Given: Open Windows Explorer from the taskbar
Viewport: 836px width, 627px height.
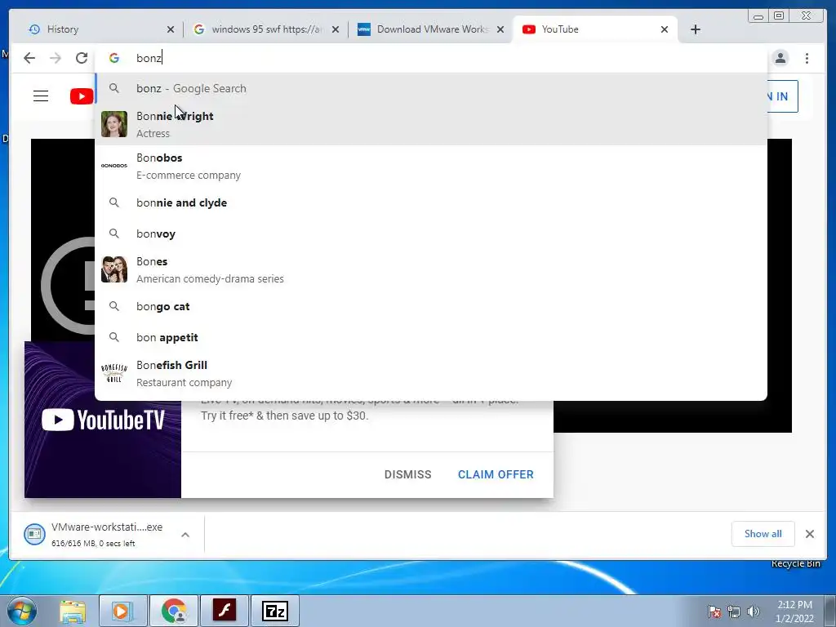Looking at the screenshot, I should point(73,611).
